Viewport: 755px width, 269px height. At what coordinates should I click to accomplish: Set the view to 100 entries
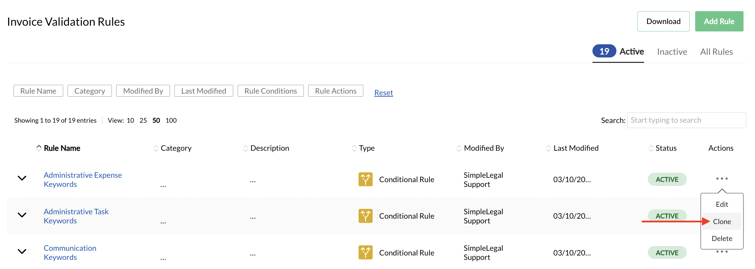(171, 121)
